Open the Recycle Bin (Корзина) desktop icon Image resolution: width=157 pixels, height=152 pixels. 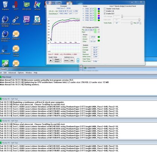(5, 5)
